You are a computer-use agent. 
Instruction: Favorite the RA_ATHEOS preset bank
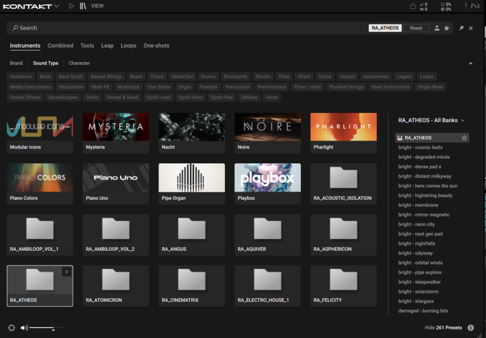[464, 138]
